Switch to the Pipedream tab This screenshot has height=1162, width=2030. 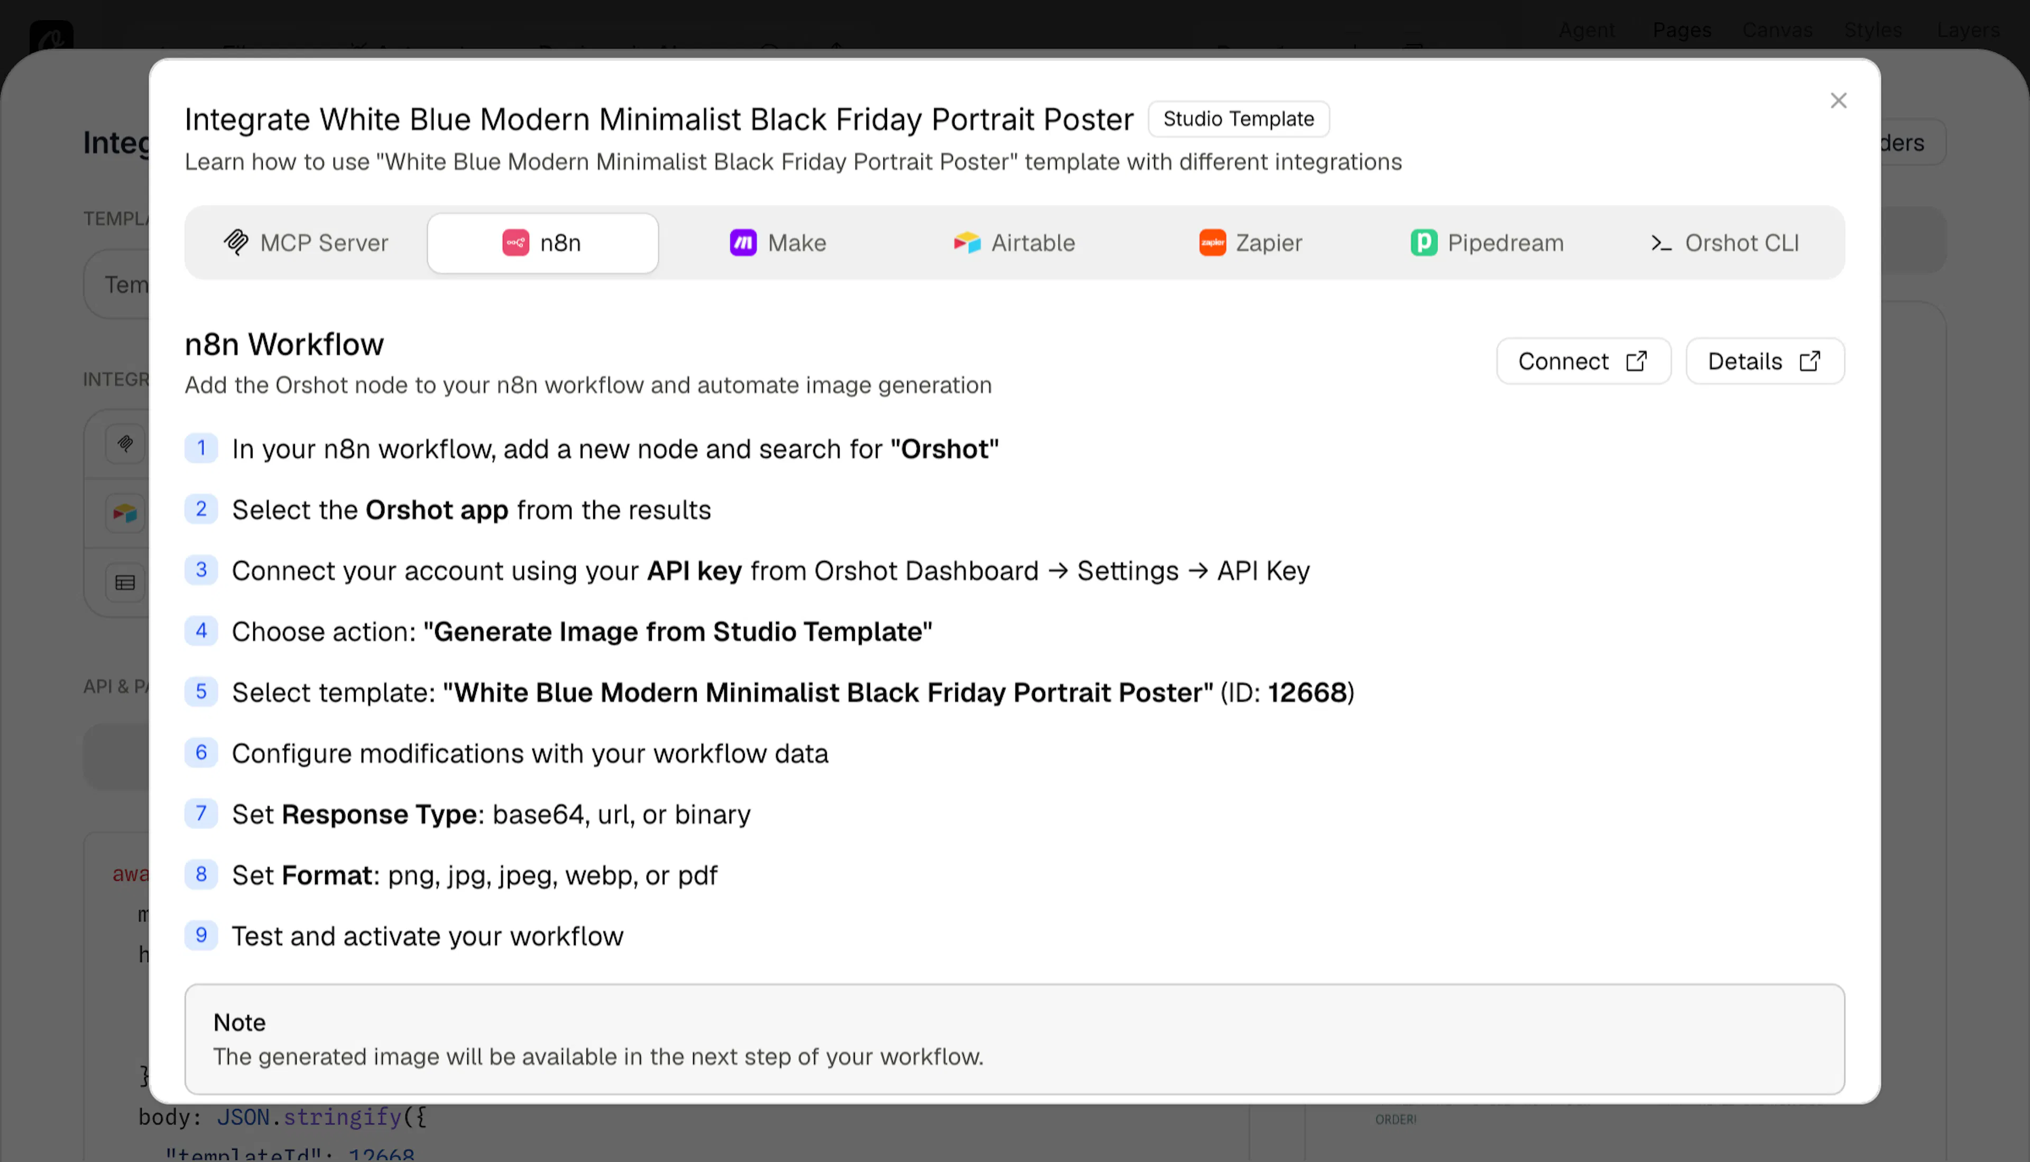(x=1487, y=243)
